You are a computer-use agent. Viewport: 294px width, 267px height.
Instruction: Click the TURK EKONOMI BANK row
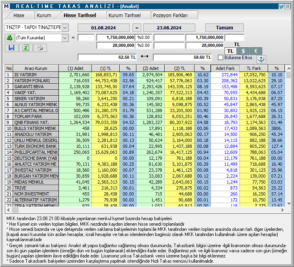pos(145,146)
